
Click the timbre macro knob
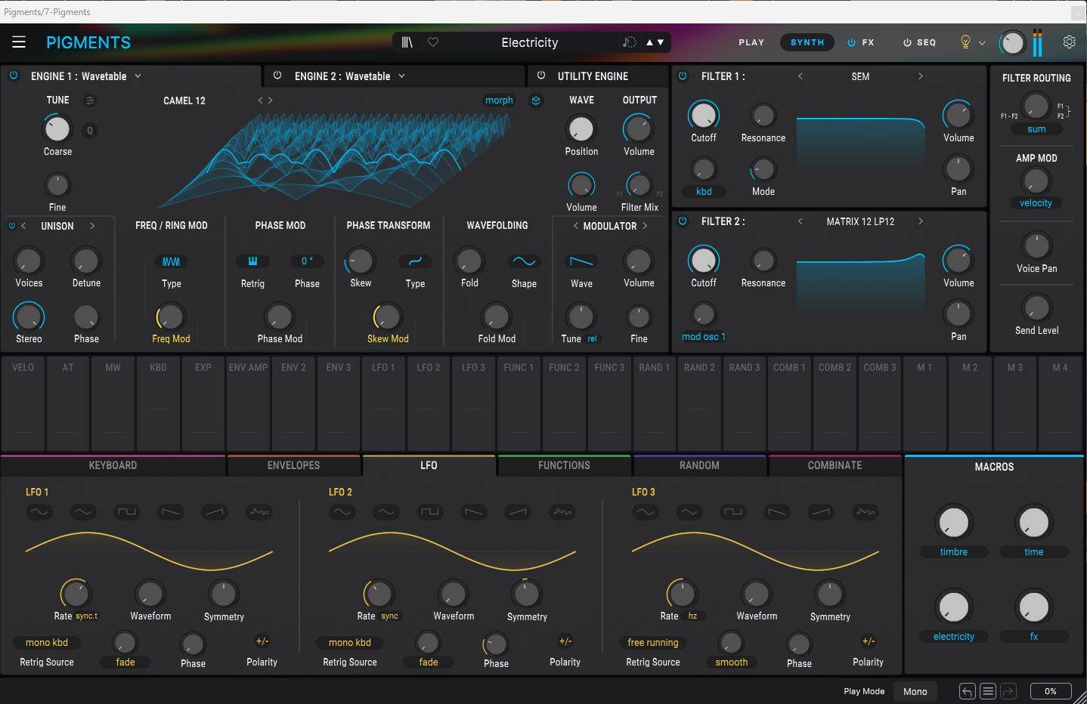tap(954, 523)
